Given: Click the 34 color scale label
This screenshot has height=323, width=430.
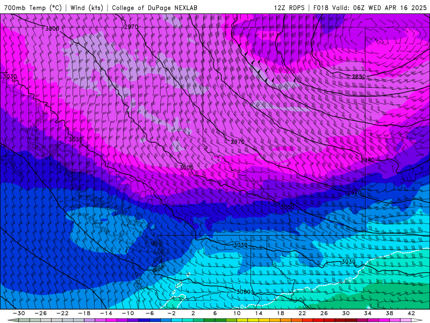Looking at the screenshot, I should point(368,313).
